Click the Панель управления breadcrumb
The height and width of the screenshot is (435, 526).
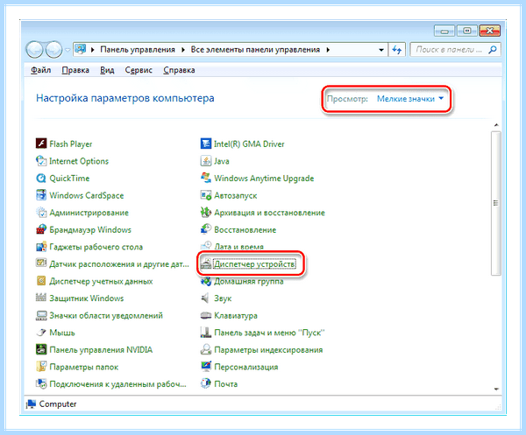(x=138, y=50)
